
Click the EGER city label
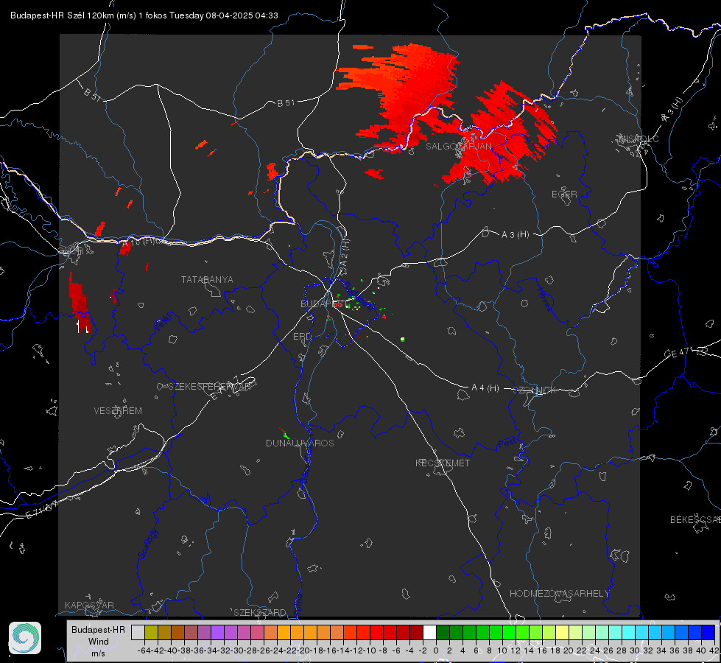tap(564, 194)
